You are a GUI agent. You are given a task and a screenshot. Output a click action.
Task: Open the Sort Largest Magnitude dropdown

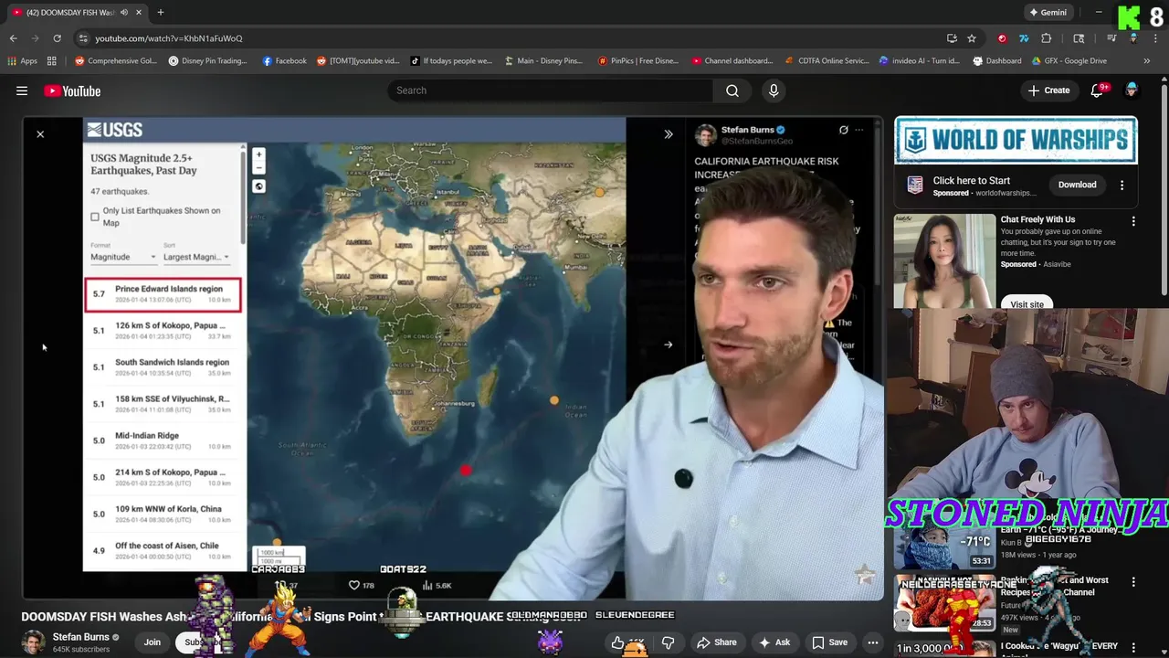196,257
